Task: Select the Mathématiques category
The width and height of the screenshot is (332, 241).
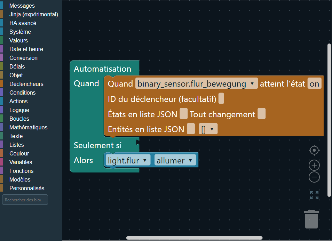Action: pyautogui.click(x=31, y=127)
